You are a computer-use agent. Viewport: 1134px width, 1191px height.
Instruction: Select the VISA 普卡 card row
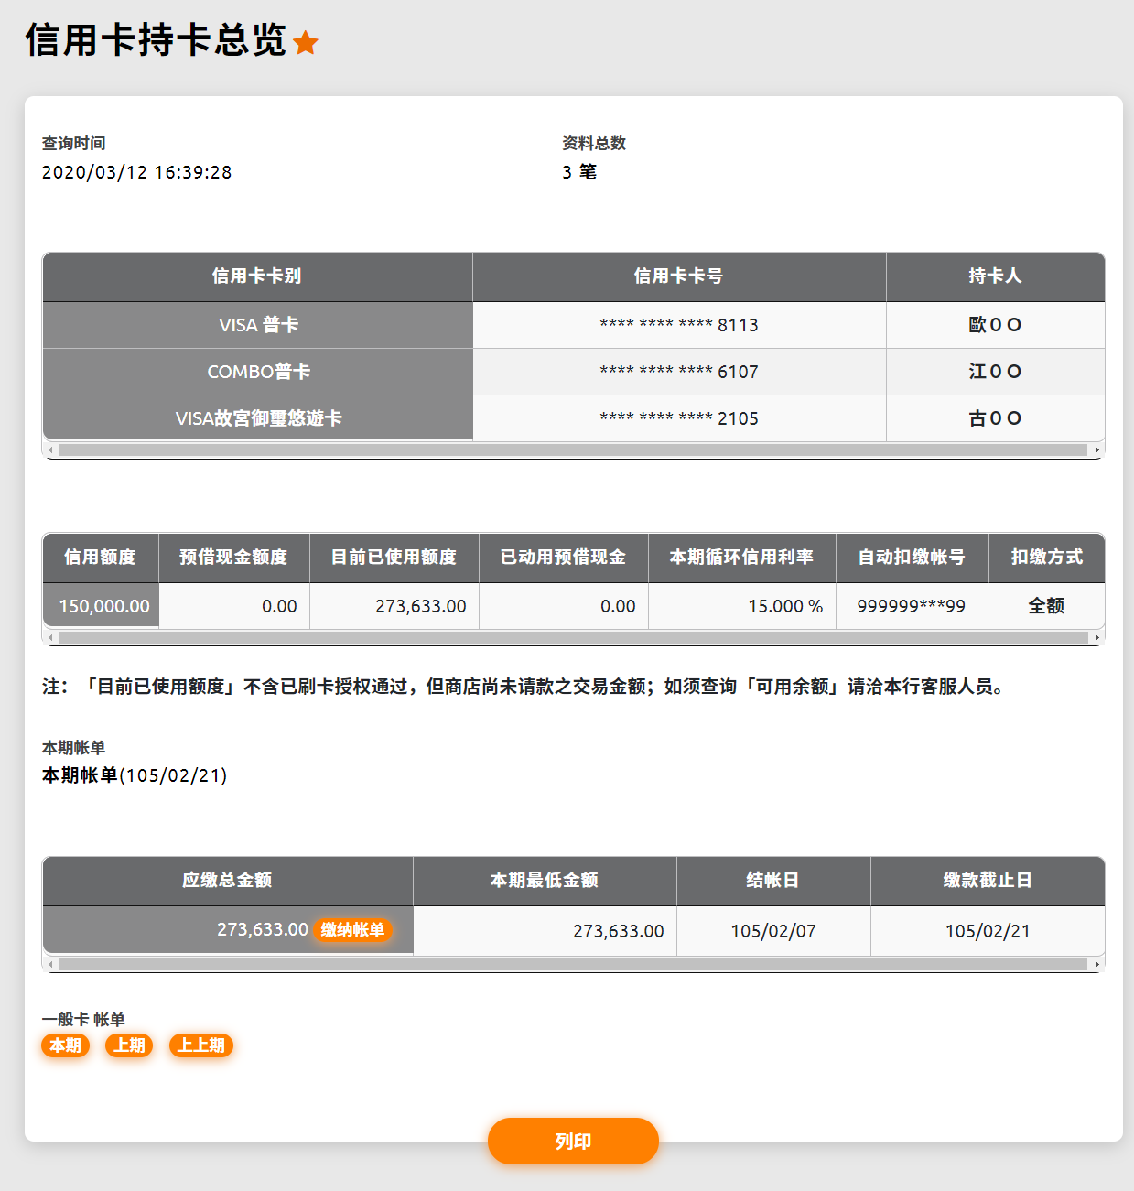[258, 325]
